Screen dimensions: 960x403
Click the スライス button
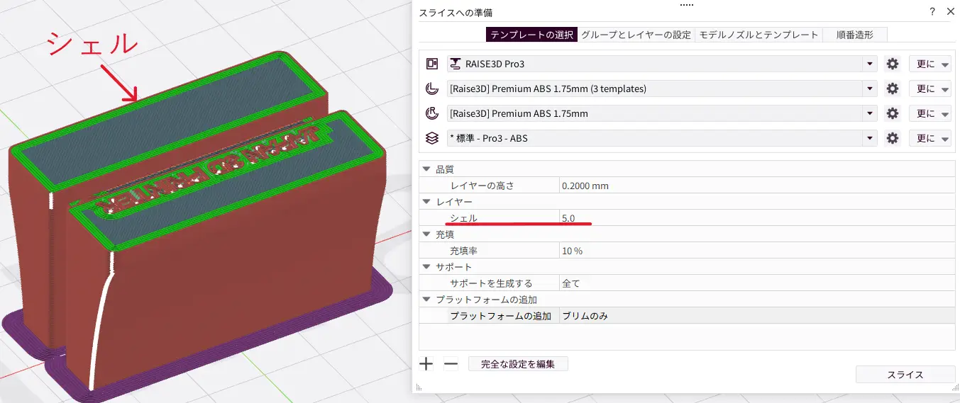pos(905,374)
